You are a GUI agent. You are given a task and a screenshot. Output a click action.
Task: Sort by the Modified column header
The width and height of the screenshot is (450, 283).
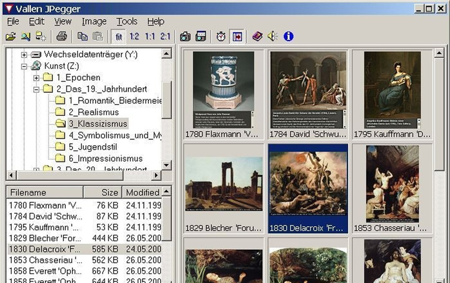[142, 192]
